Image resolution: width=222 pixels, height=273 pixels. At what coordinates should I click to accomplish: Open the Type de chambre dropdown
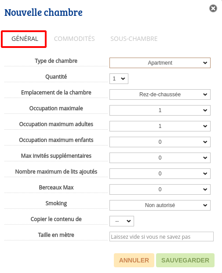tap(160, 63)
